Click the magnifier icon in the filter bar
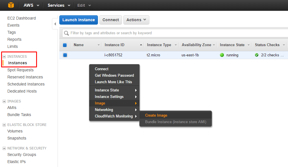Viewport: 288px width, 167px height. [x=66, y=33]
